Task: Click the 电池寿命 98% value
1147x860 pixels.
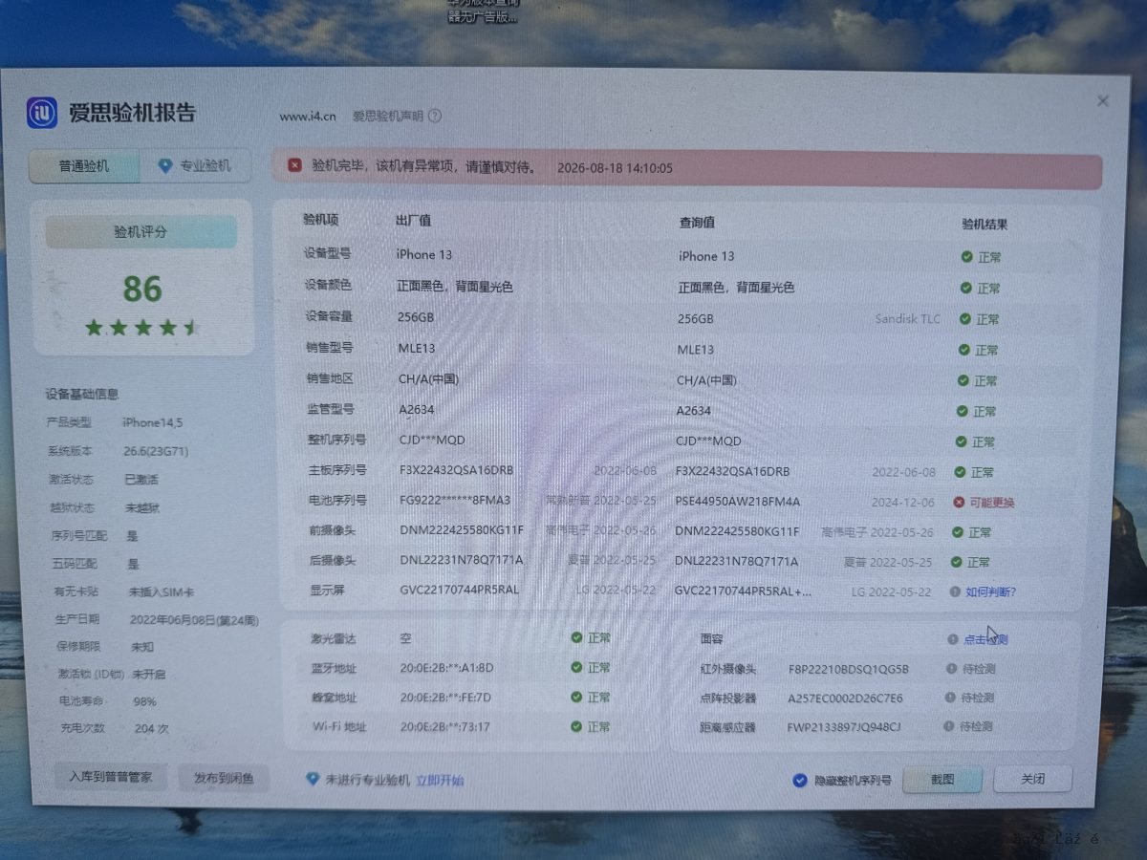Action: click(144, 701)
